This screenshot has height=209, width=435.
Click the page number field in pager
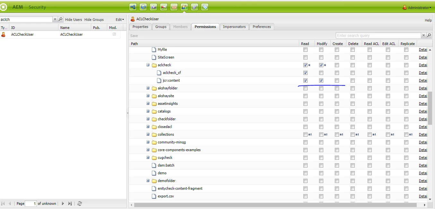tap(31, 204)
